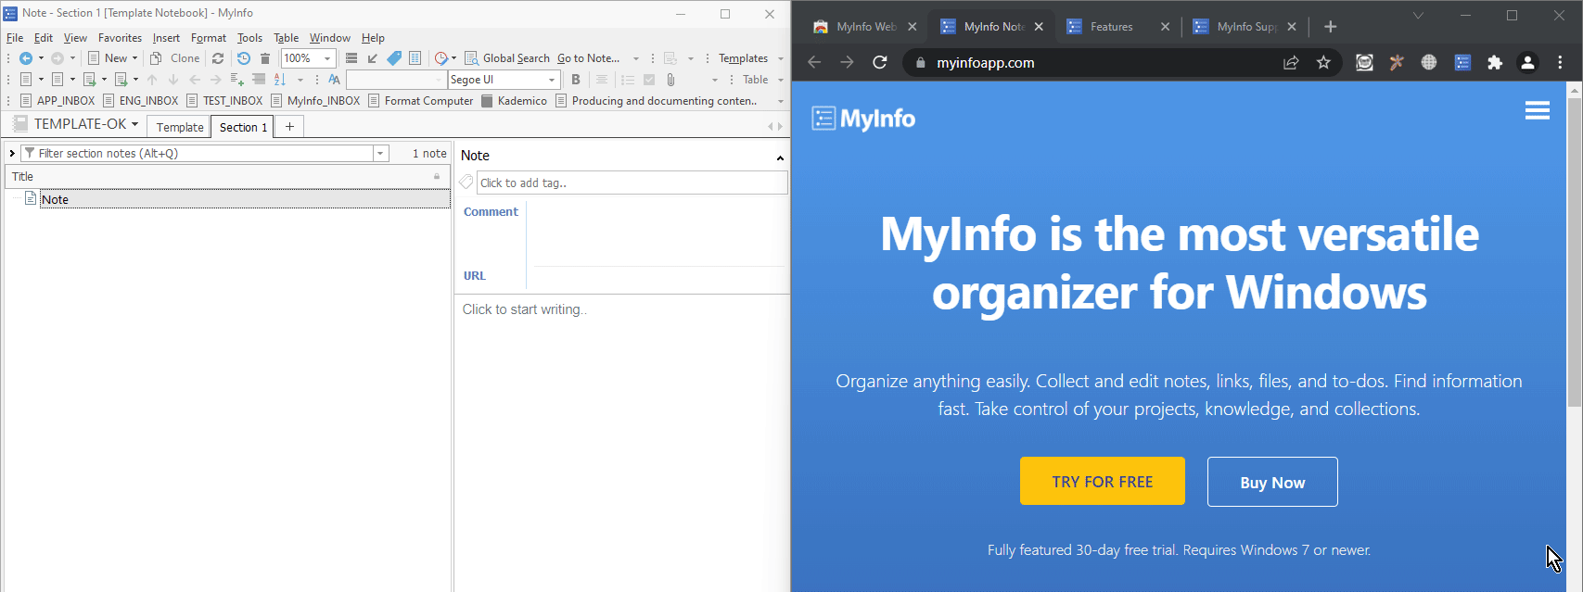Click the Title column header
This screenshot has height=592, width=1583.
[228, 176]
